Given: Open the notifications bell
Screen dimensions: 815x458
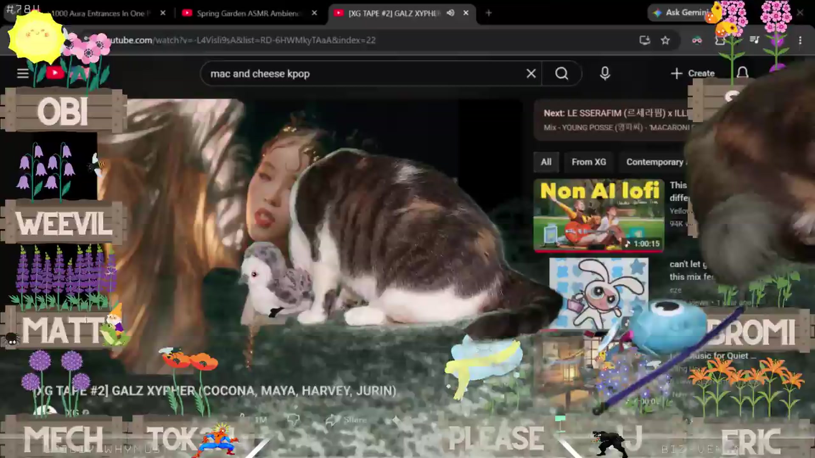Looking at the screenshot, I should 742,73.
